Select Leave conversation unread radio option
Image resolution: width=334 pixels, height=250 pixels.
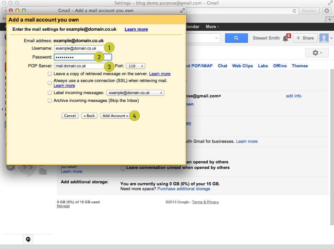(x=123, y=168)
